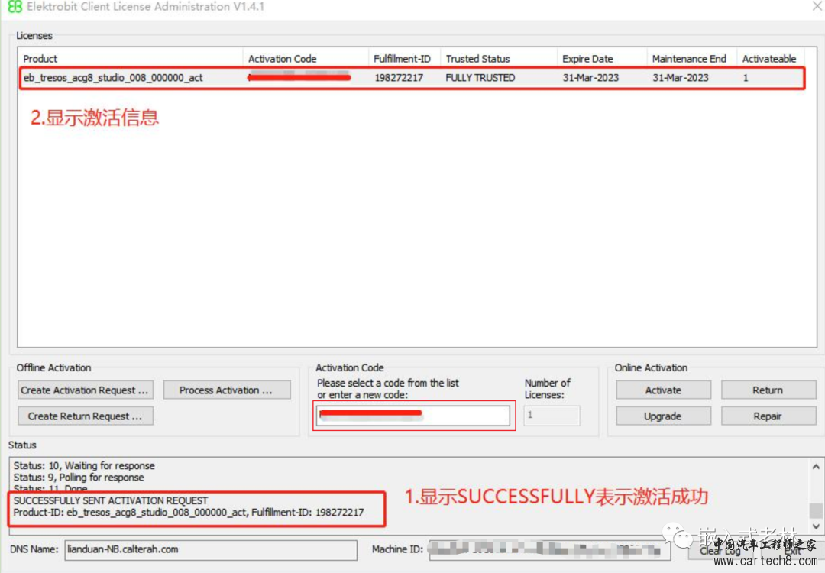This screenshot has height=573, width=825.
Task: Click the Upgrade button
Action: pos(663,416)
